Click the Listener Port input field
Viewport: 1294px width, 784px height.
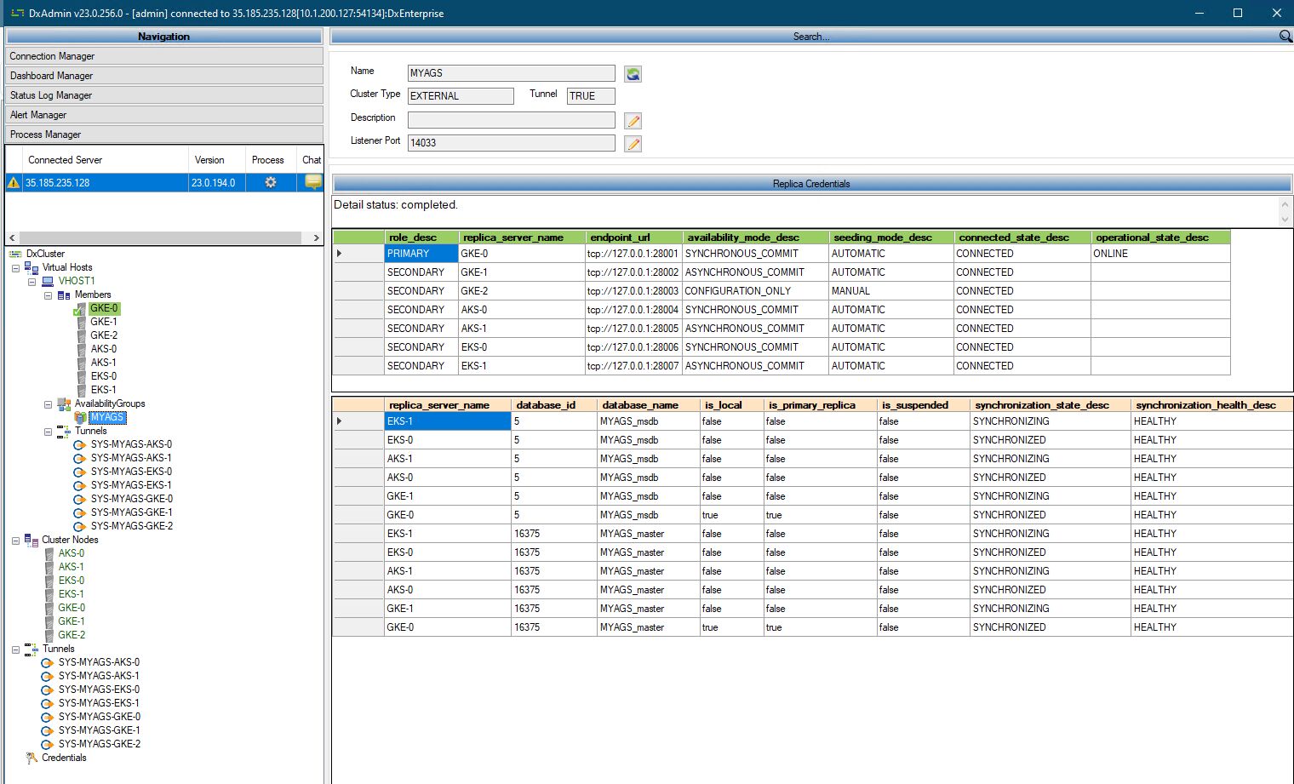coord(511,143)
